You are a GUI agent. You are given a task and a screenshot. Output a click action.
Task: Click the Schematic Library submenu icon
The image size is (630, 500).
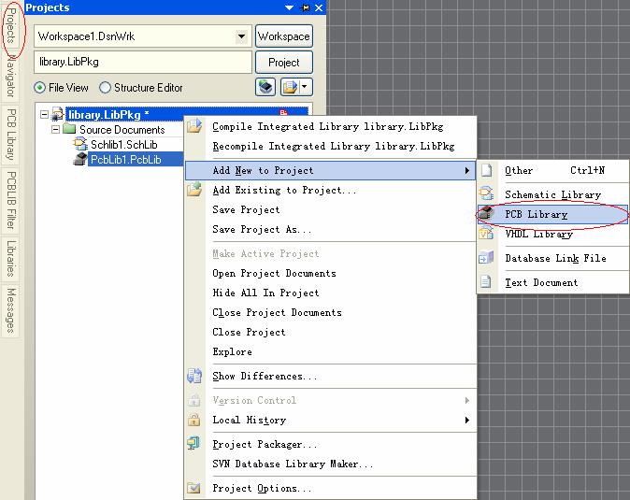(486, 194)
